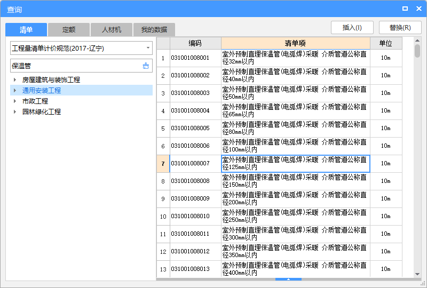
Task: Select 市政工程 in the tree
Action: pyautogui.click(x=35, y=101)
